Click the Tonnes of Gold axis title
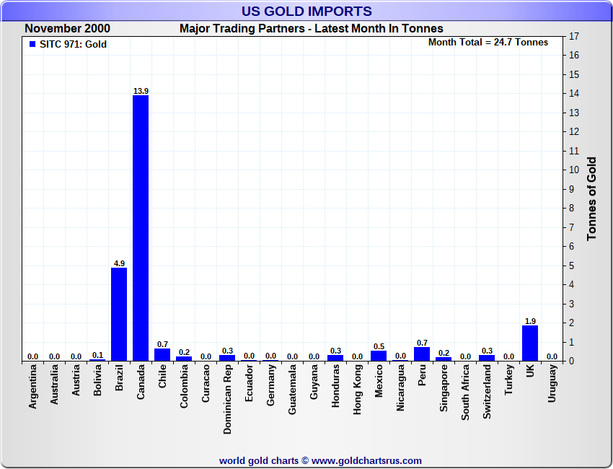This screenshot has width=613, height=469. click(591, 198)
